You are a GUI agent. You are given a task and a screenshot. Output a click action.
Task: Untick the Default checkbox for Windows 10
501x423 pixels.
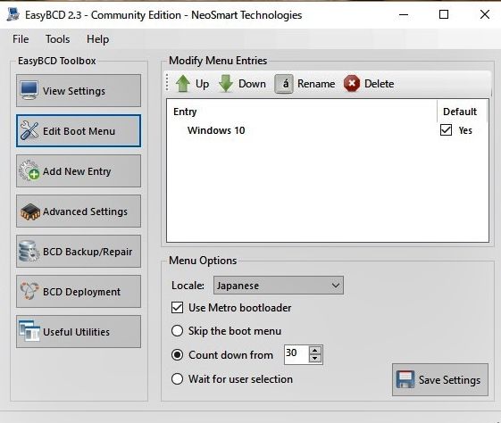click(x=446, y=130)
